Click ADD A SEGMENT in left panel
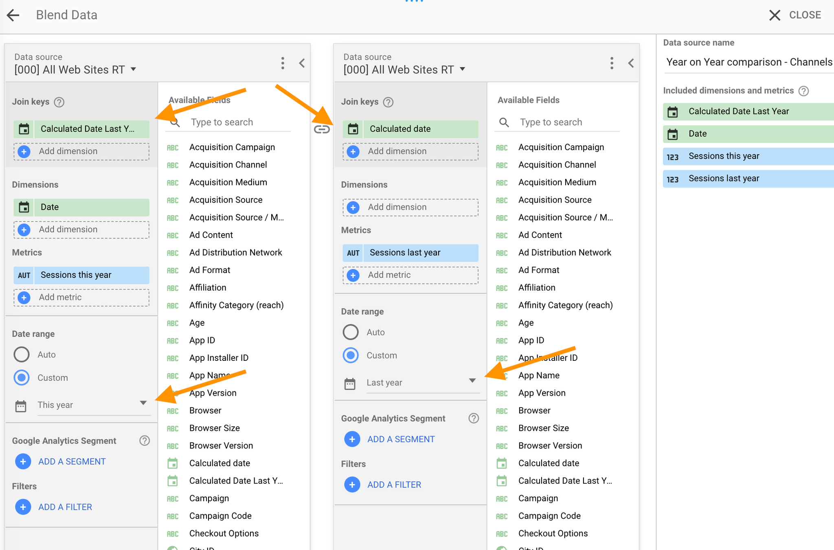This screenshot has width=834, height=550. 72,461
